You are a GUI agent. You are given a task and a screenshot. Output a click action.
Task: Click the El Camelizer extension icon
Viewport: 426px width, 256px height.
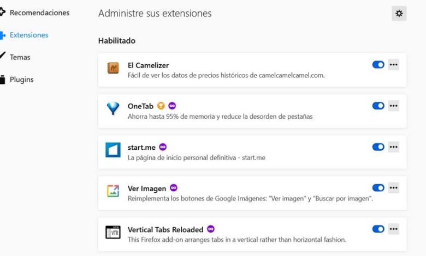[x=113, y=69]
